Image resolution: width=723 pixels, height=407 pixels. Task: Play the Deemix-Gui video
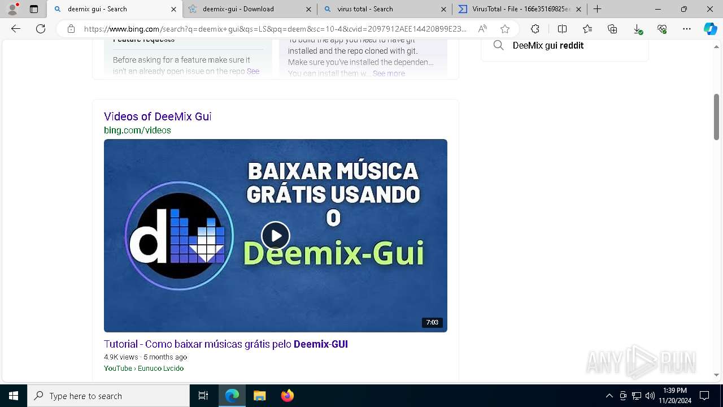[x=276, y=236]
